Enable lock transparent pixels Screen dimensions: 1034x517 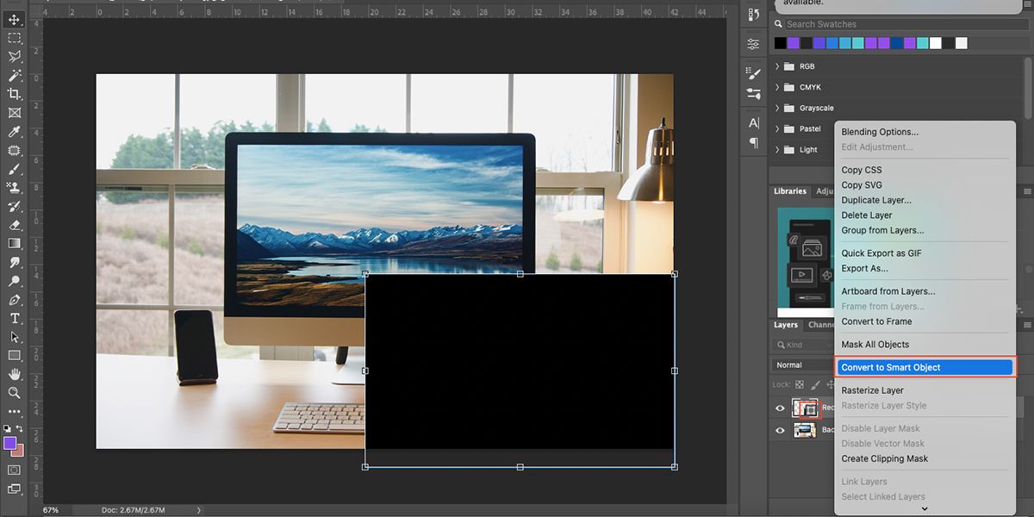point(799,384)
